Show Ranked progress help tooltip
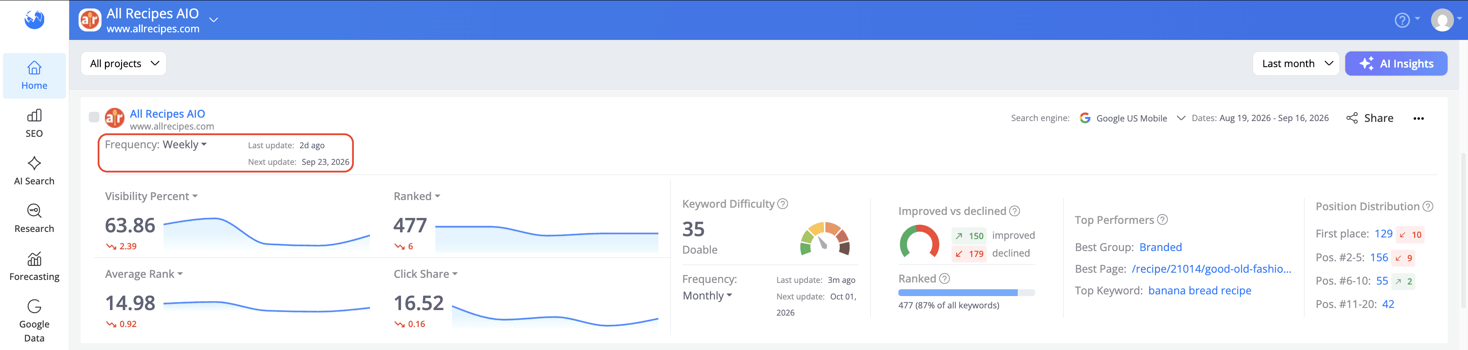 coord(944,278)
